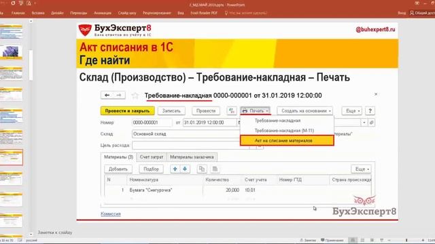This screenshot has width=435, height=244.
Task: Open the Печать dropdown button
Action: click(x=256, y=111)
